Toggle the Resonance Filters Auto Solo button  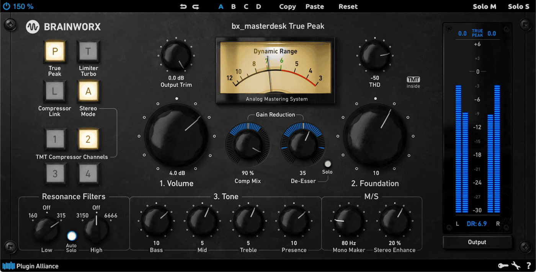click(x=72, y=236)
